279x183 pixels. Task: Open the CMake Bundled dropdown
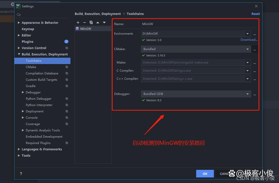pyautogui.click(x=248, y=49)
